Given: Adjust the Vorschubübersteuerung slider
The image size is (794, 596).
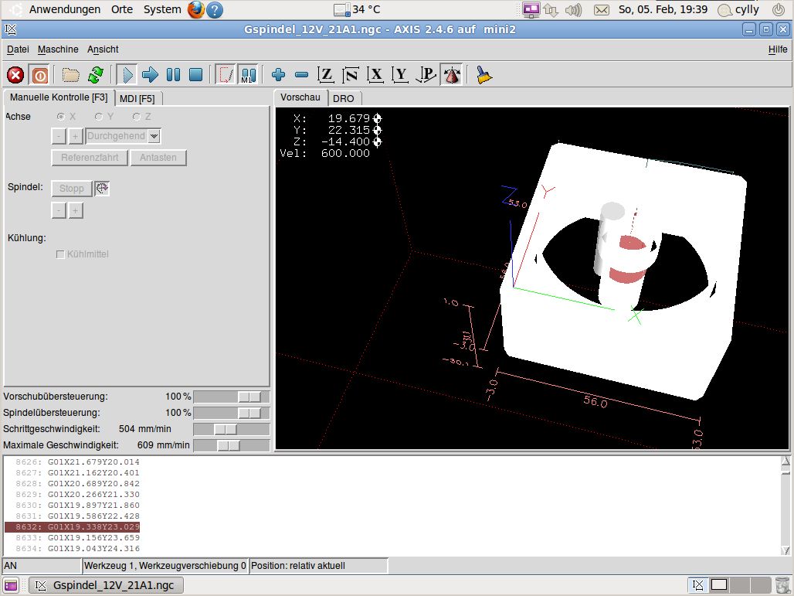Looking at the screenshot, I should click(x=232, y=397).
